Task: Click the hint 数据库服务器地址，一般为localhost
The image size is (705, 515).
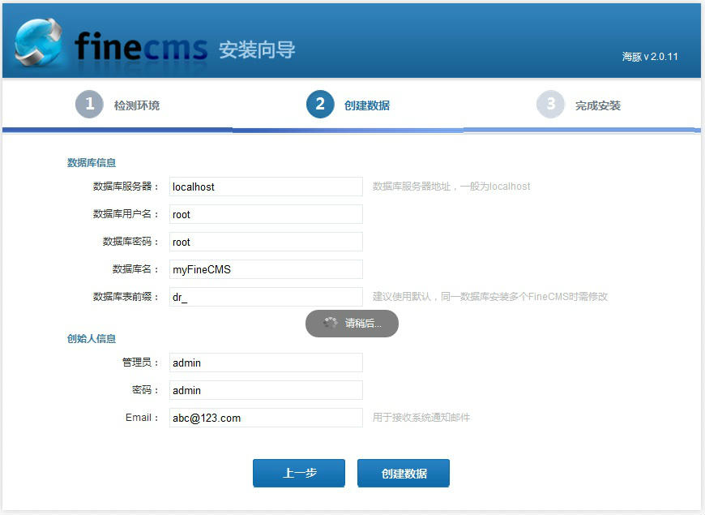Action: [451, 187]
